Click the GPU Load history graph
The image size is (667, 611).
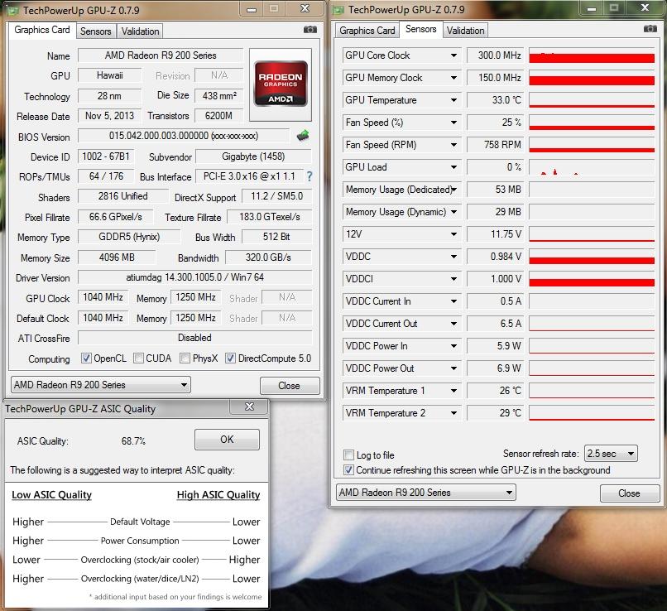(x=592, y=167)
